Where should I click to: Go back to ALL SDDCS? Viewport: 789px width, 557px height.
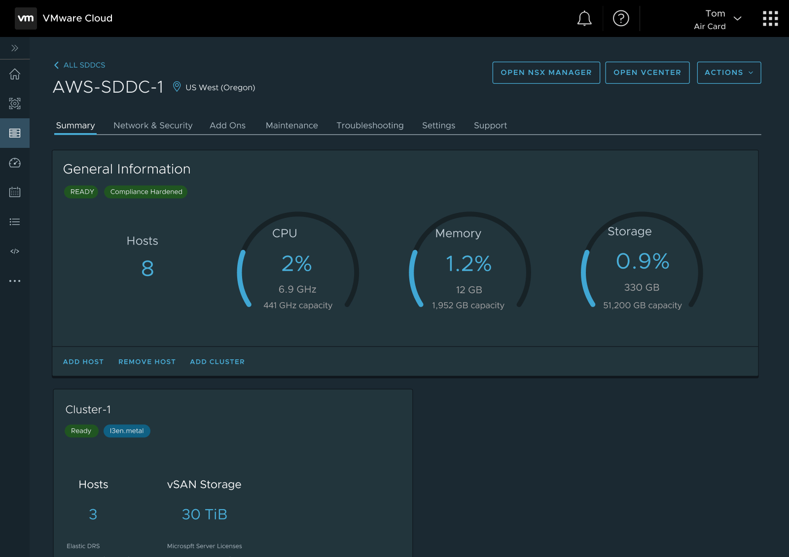tap(79, 65)
